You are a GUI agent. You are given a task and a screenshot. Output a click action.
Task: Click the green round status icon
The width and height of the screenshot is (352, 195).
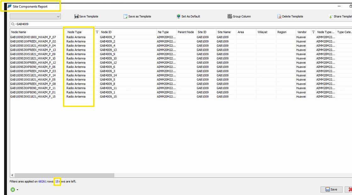(13, 190)
